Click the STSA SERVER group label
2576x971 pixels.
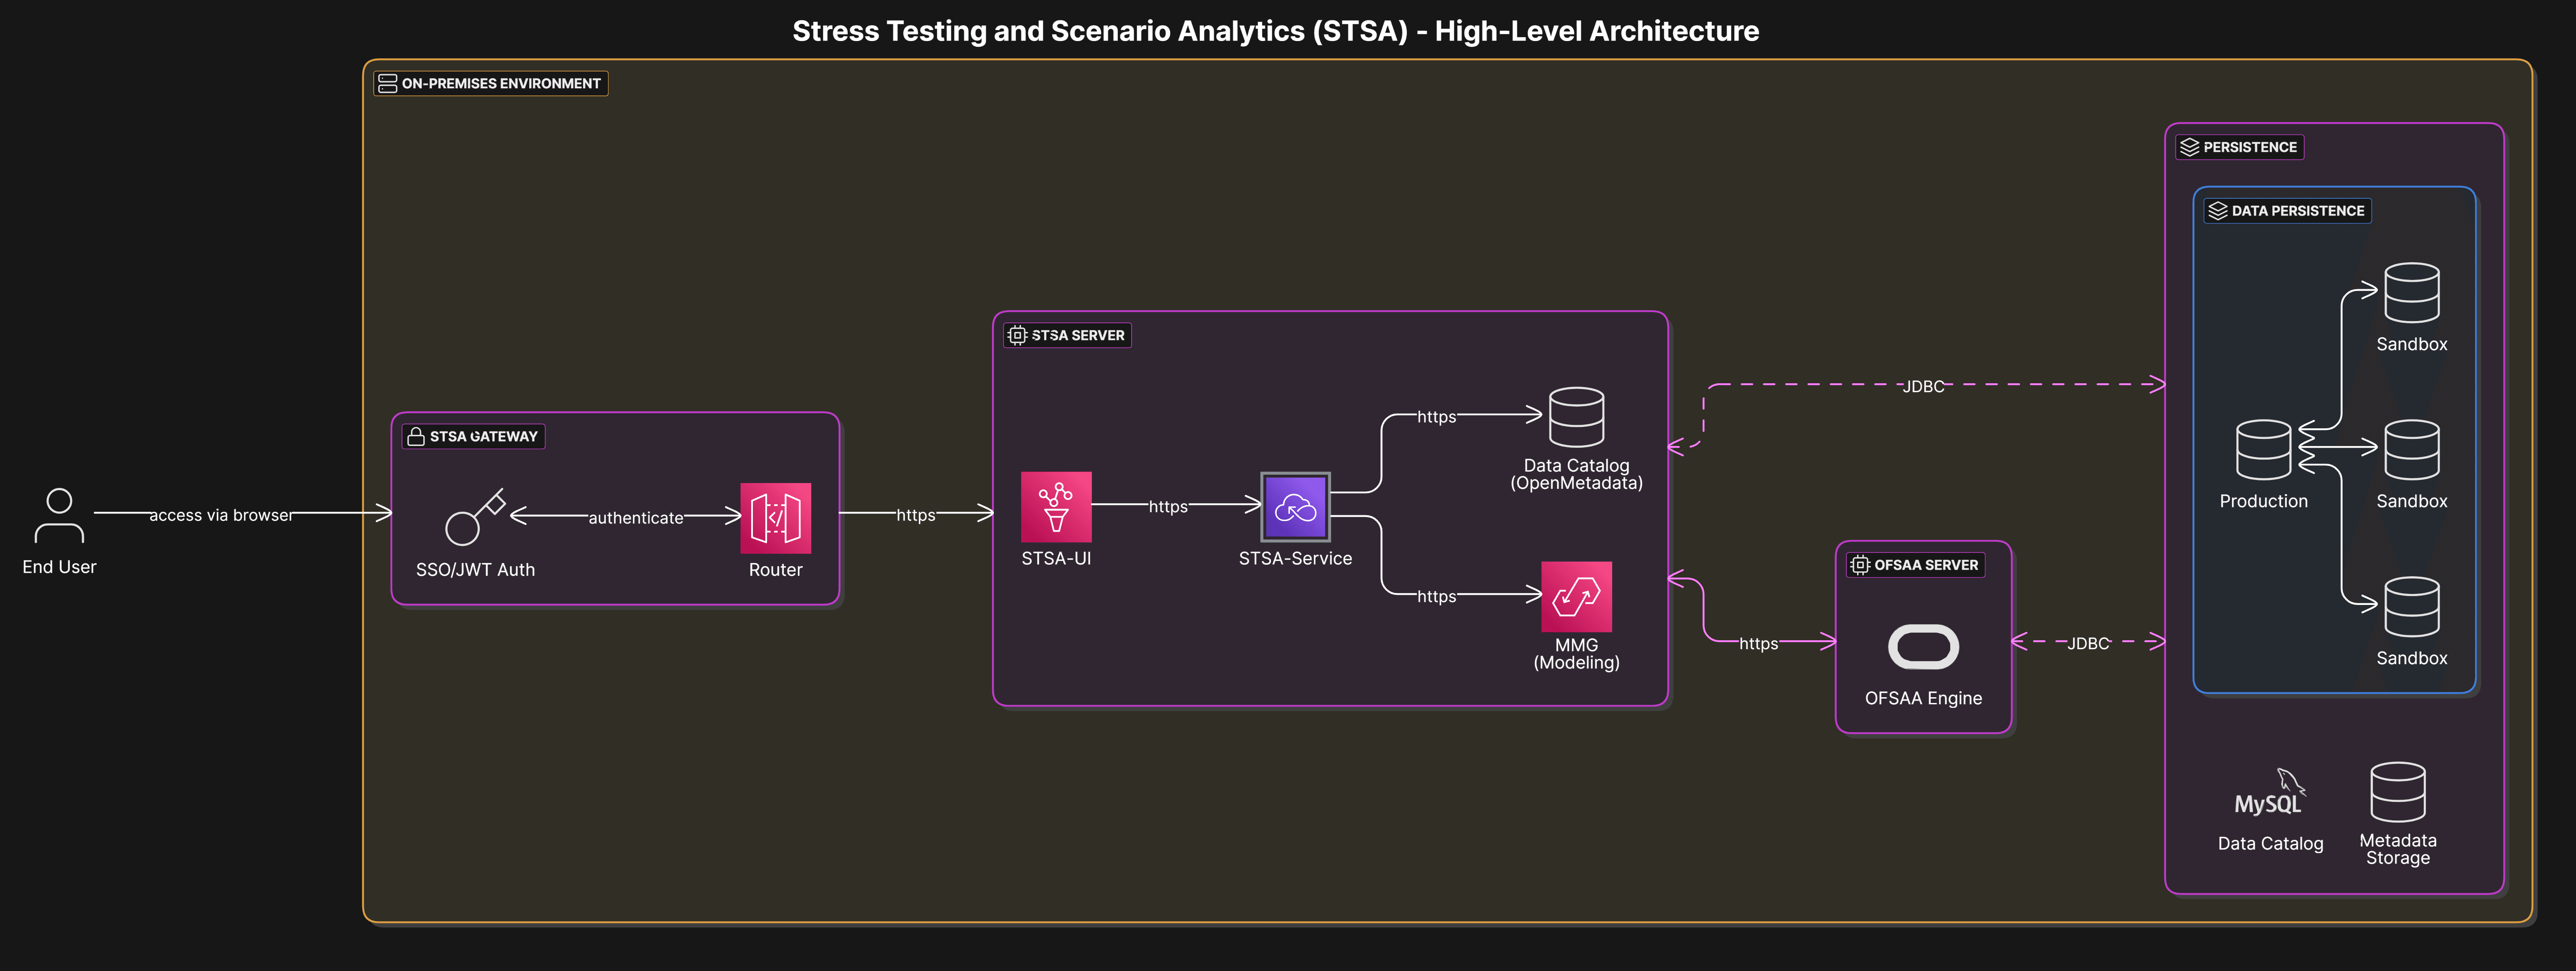tap(1067, 335)
